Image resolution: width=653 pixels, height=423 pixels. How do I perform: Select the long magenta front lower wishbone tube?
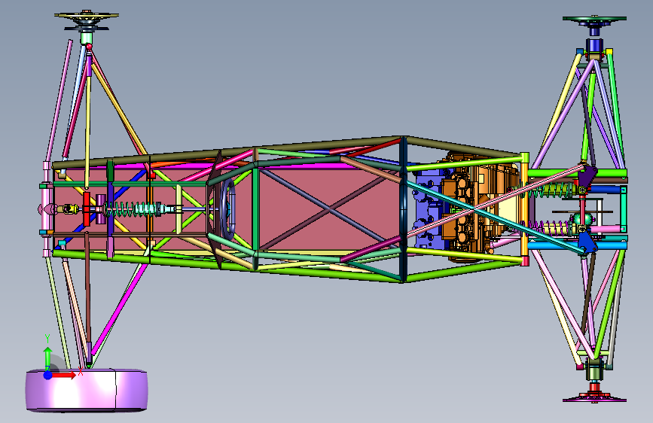120,309
